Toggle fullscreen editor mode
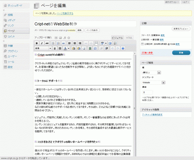Screen dimensions: 194x160 [110, 43]
